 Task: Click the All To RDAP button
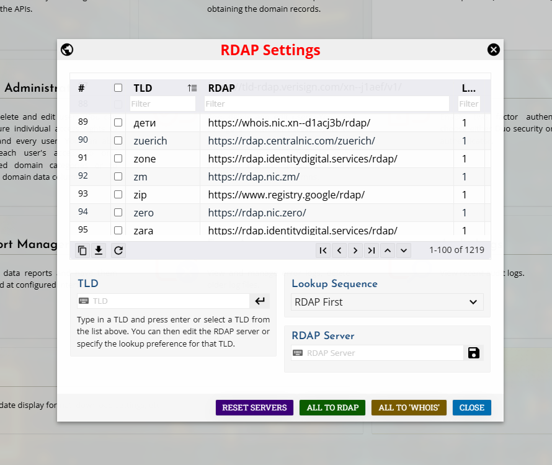pyautogui.click(x=332, y=407)
